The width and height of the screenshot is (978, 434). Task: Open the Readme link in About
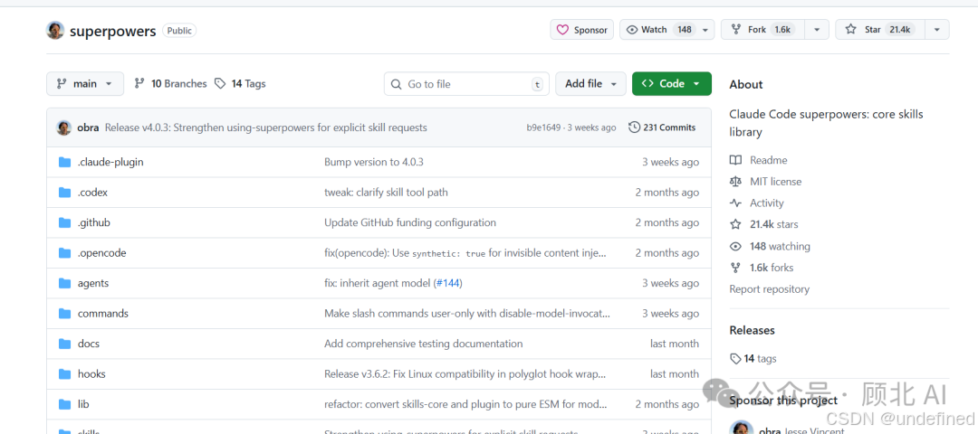(x=769, y=160)
